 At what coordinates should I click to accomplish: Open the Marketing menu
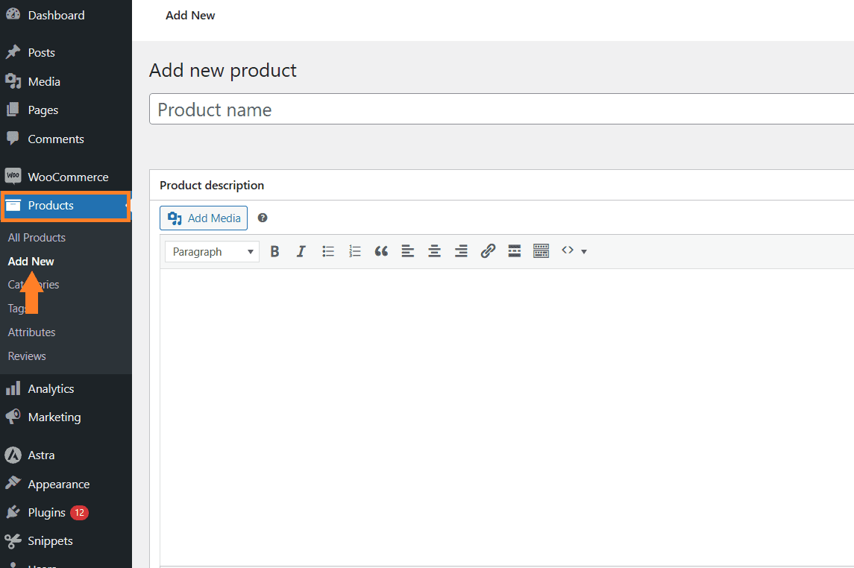click(66, 417)
